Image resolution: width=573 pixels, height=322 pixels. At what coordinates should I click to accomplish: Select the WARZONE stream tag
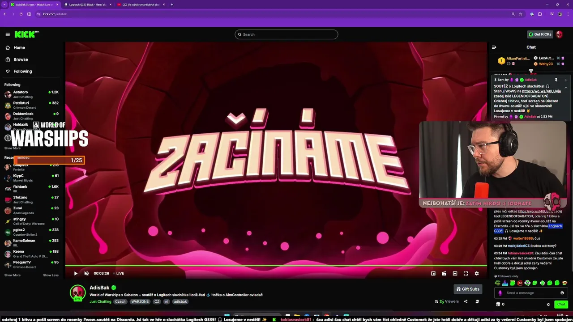click(140, 301)
